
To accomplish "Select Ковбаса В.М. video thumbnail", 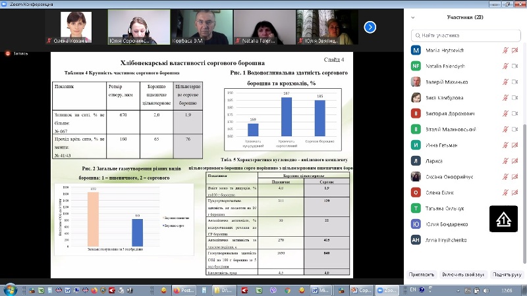I will [x=202, y=27].
